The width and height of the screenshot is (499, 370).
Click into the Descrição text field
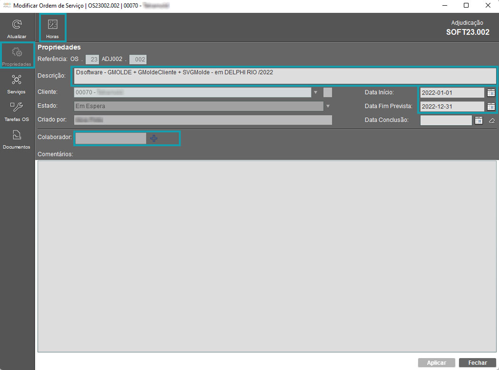(284, 76)
